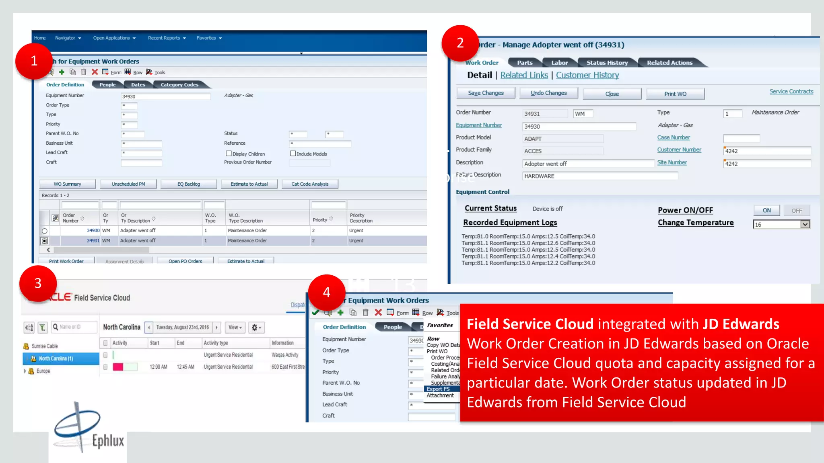Open Form menu icon in panel 1 toolbar
The image size is (824, 463).
click(105, 72)
